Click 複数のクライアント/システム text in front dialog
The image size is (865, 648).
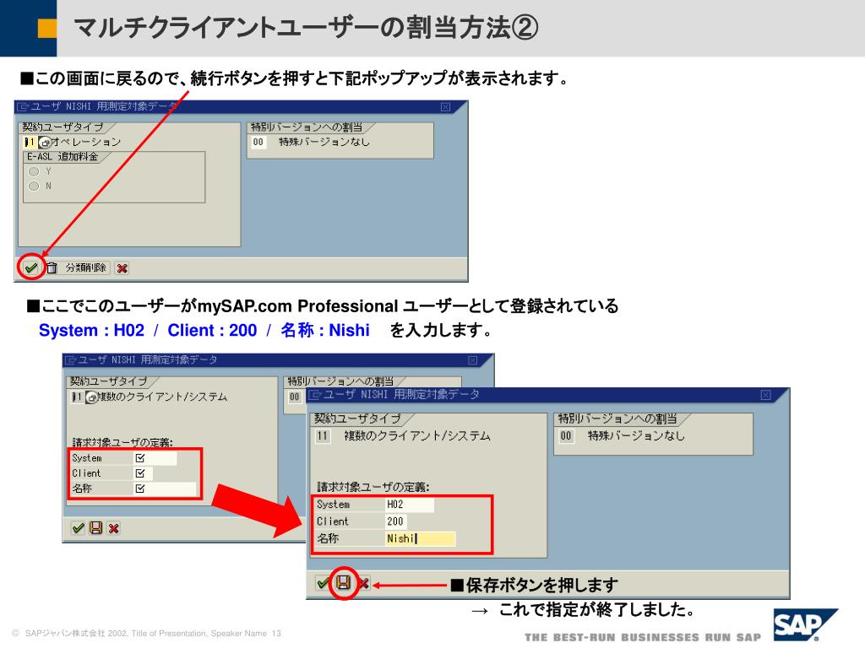click(x=417, y=436)
